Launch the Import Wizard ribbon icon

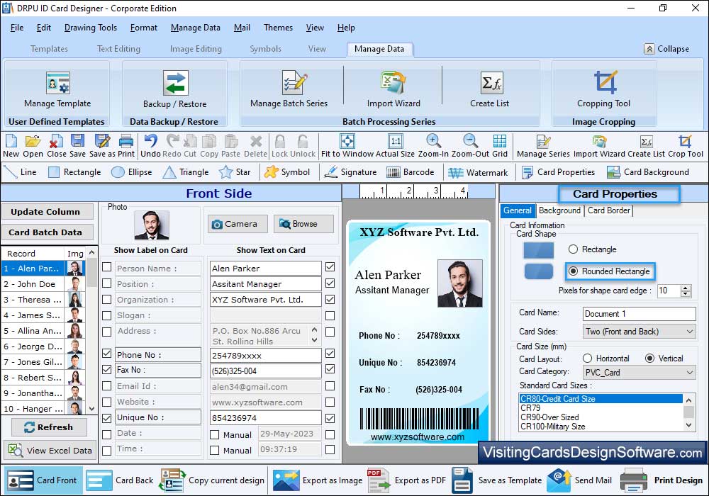coord(393,89)
